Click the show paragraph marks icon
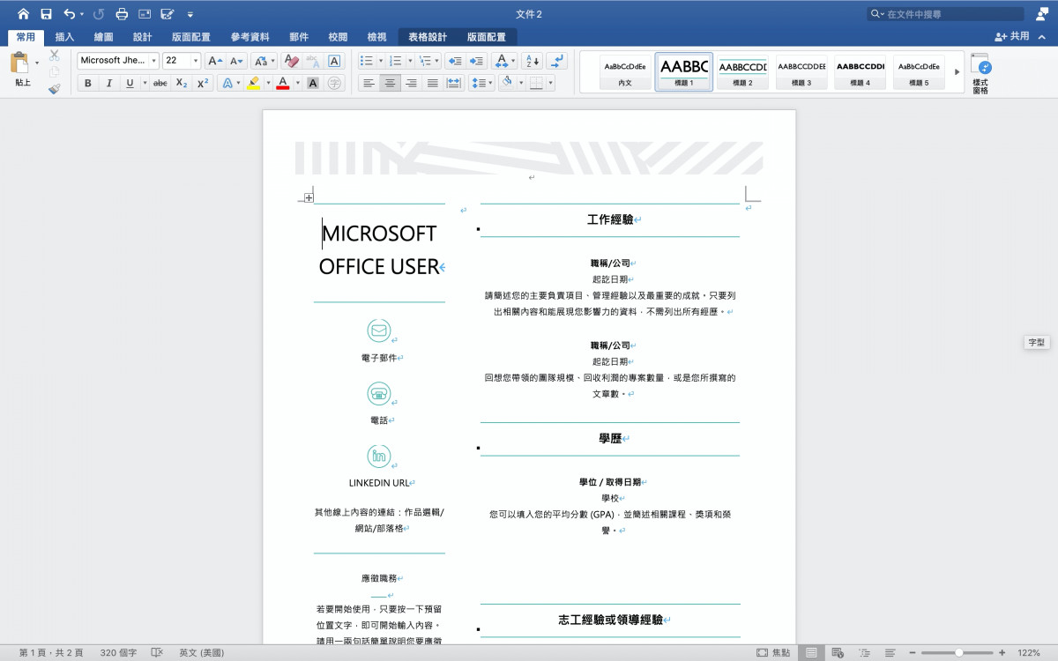Screen dimensions: 1058x661 (x=557, y=61)
